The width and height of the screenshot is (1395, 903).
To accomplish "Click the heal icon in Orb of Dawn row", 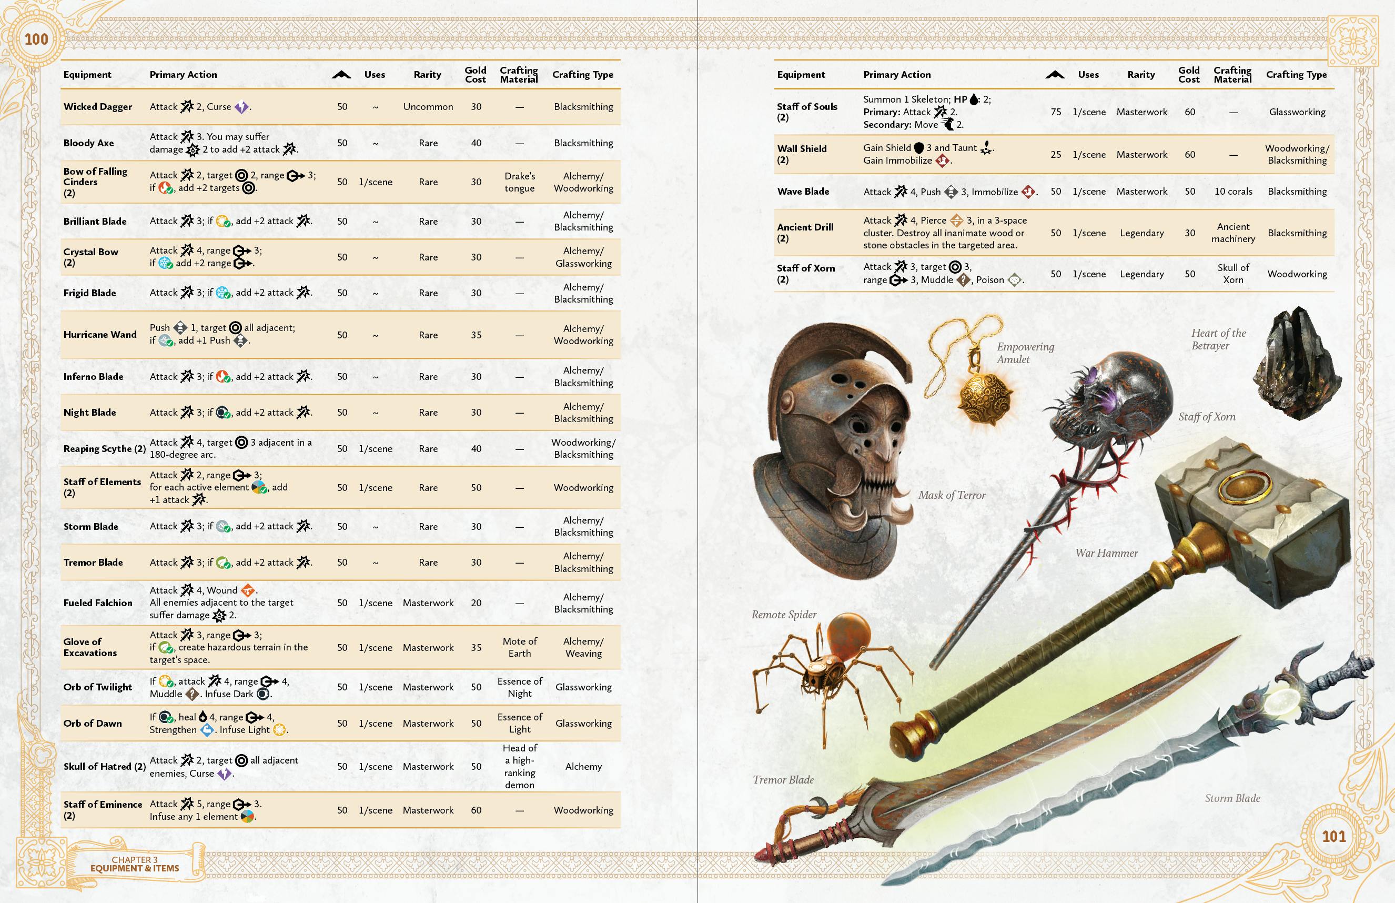I will (203, 717).
